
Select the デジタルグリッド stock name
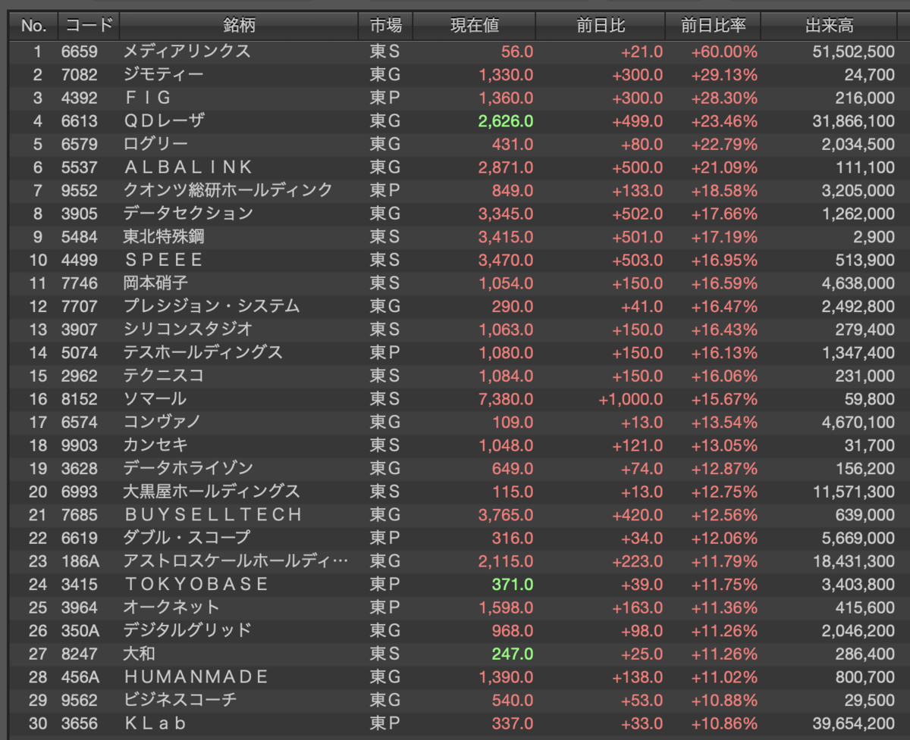point(187,630)
